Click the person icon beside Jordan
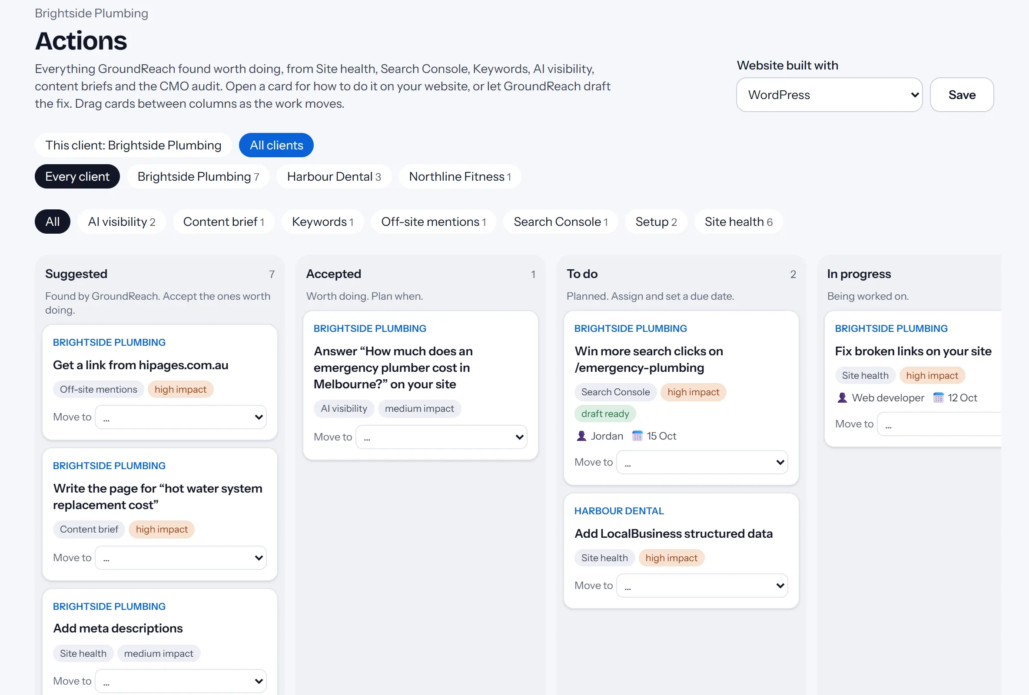 pos(581,436)
